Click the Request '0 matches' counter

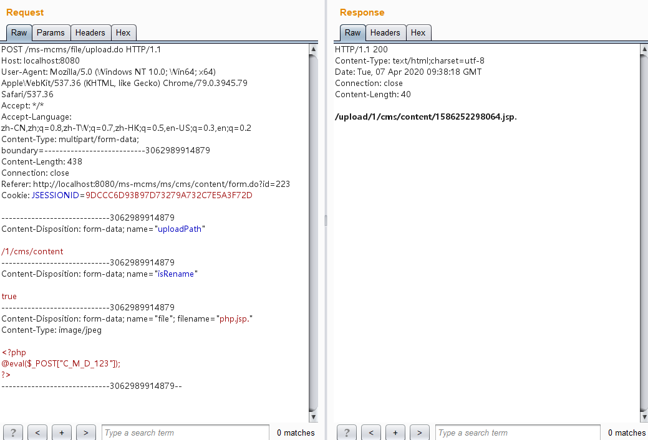pos(296,433)
